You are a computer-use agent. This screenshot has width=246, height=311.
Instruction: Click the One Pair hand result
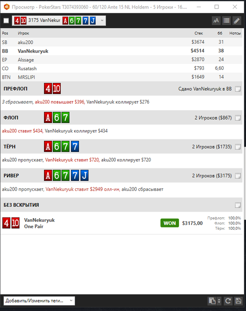coord(34,226)
